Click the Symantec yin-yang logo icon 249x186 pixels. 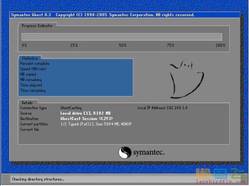click(x=125, y=152)
